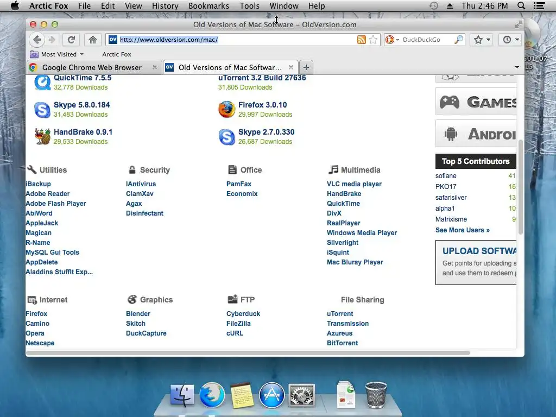Image resolution: width=556 pixels, height=417 pixels.
Task: Open the Android category banner
Action: tap(476, 134)
